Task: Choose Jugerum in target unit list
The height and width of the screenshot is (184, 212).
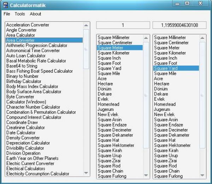Action: [176, 109]
